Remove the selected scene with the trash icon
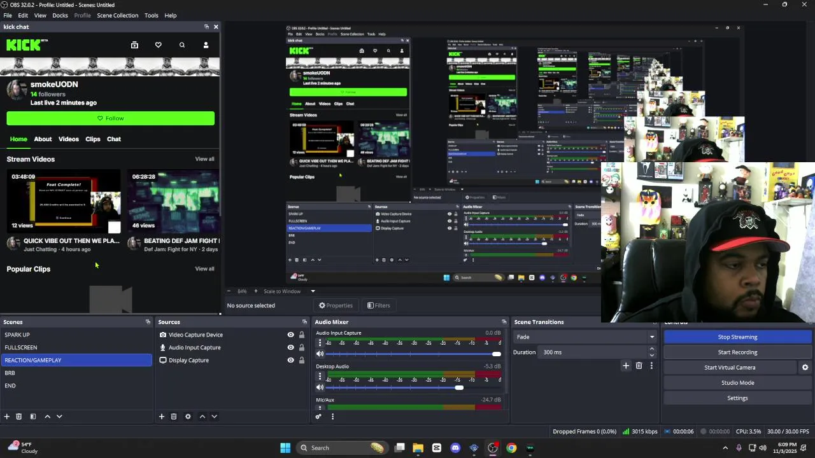Image resolution: width=815 pixels, height=458 pixels. tap(19, 417)
